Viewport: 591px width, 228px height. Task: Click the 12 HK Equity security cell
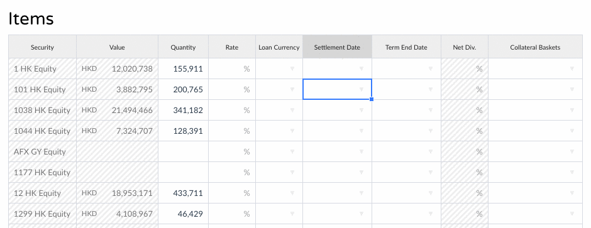(42, 193)
